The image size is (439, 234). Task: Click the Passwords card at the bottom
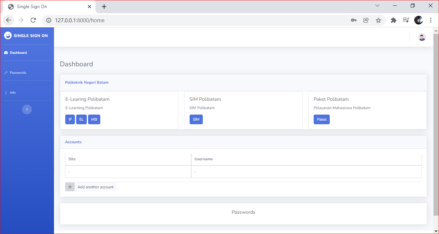tap(243, 214)
